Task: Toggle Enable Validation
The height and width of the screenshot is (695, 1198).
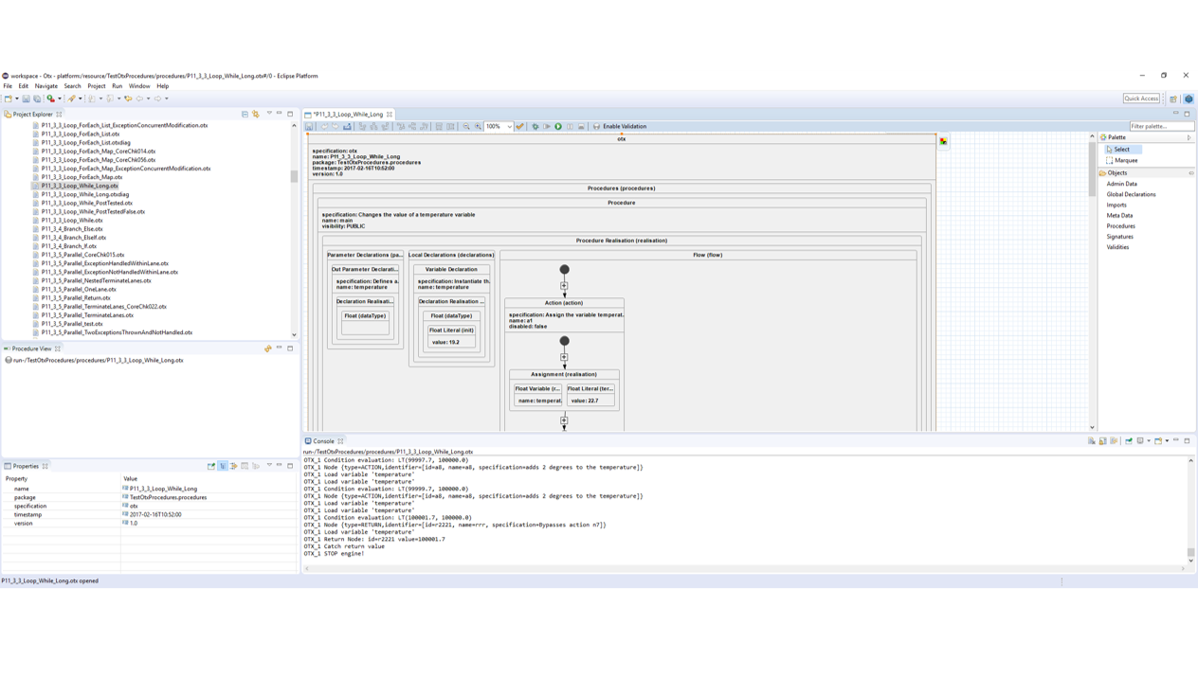Action: pos(620,126)
